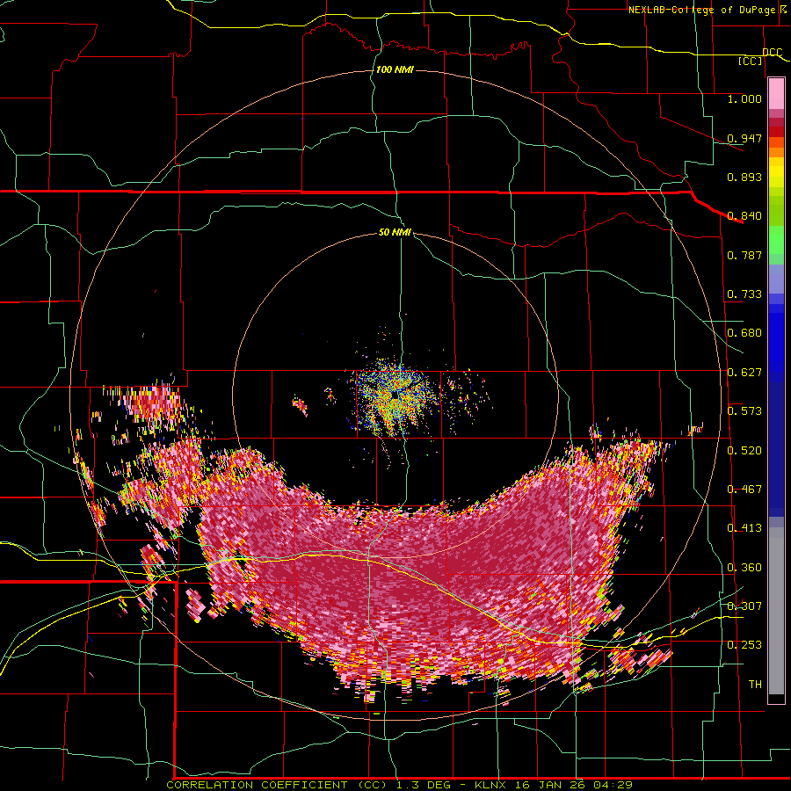Image resolution: width=791 pixels, height=791 pixels.
Task: Click the 1.000 color scale value
Action: click(x=744, y=98)
